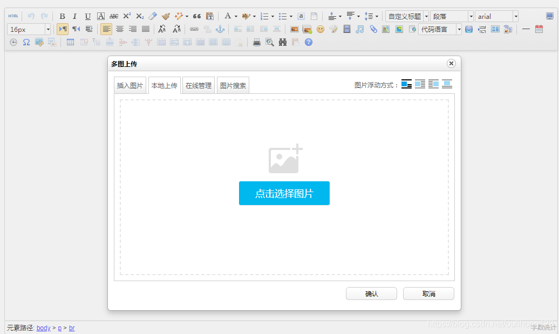Open the emoticon picker
Screen dimensions: 559x334
(x=321, y=29)
